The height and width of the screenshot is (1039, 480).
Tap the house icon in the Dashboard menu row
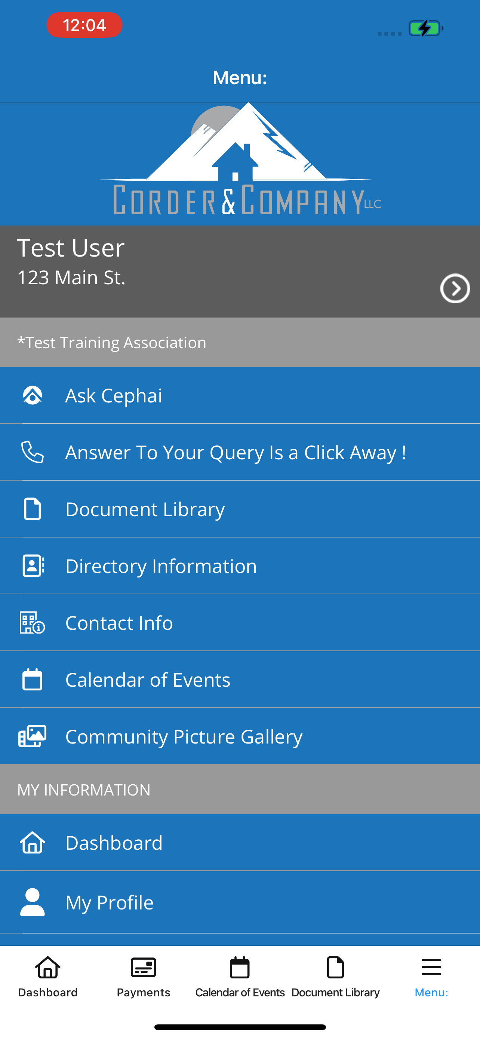(32, 843)
